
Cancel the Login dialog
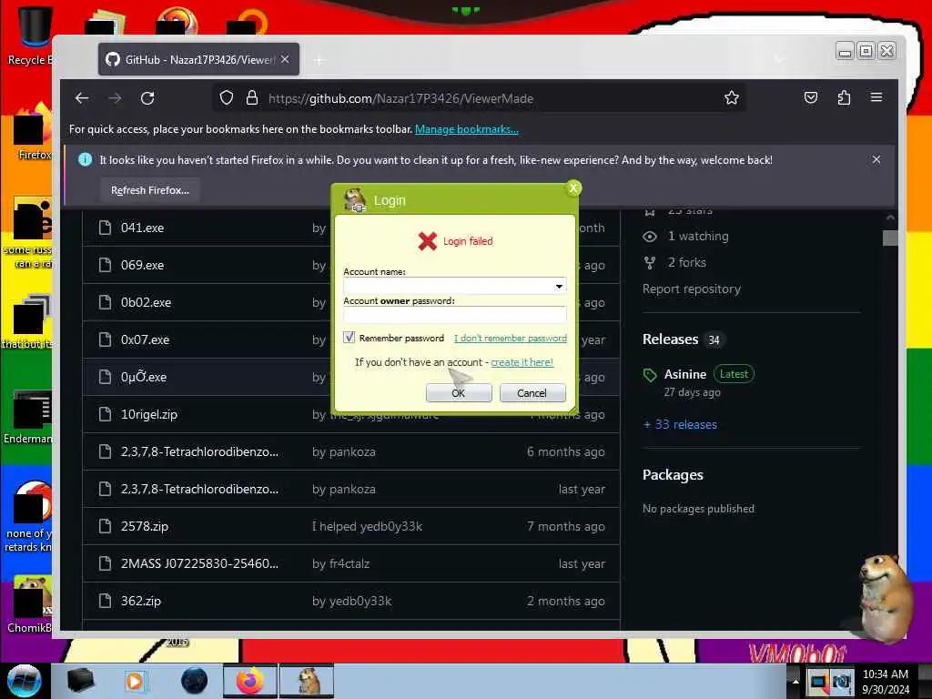(x=532, y=393)
